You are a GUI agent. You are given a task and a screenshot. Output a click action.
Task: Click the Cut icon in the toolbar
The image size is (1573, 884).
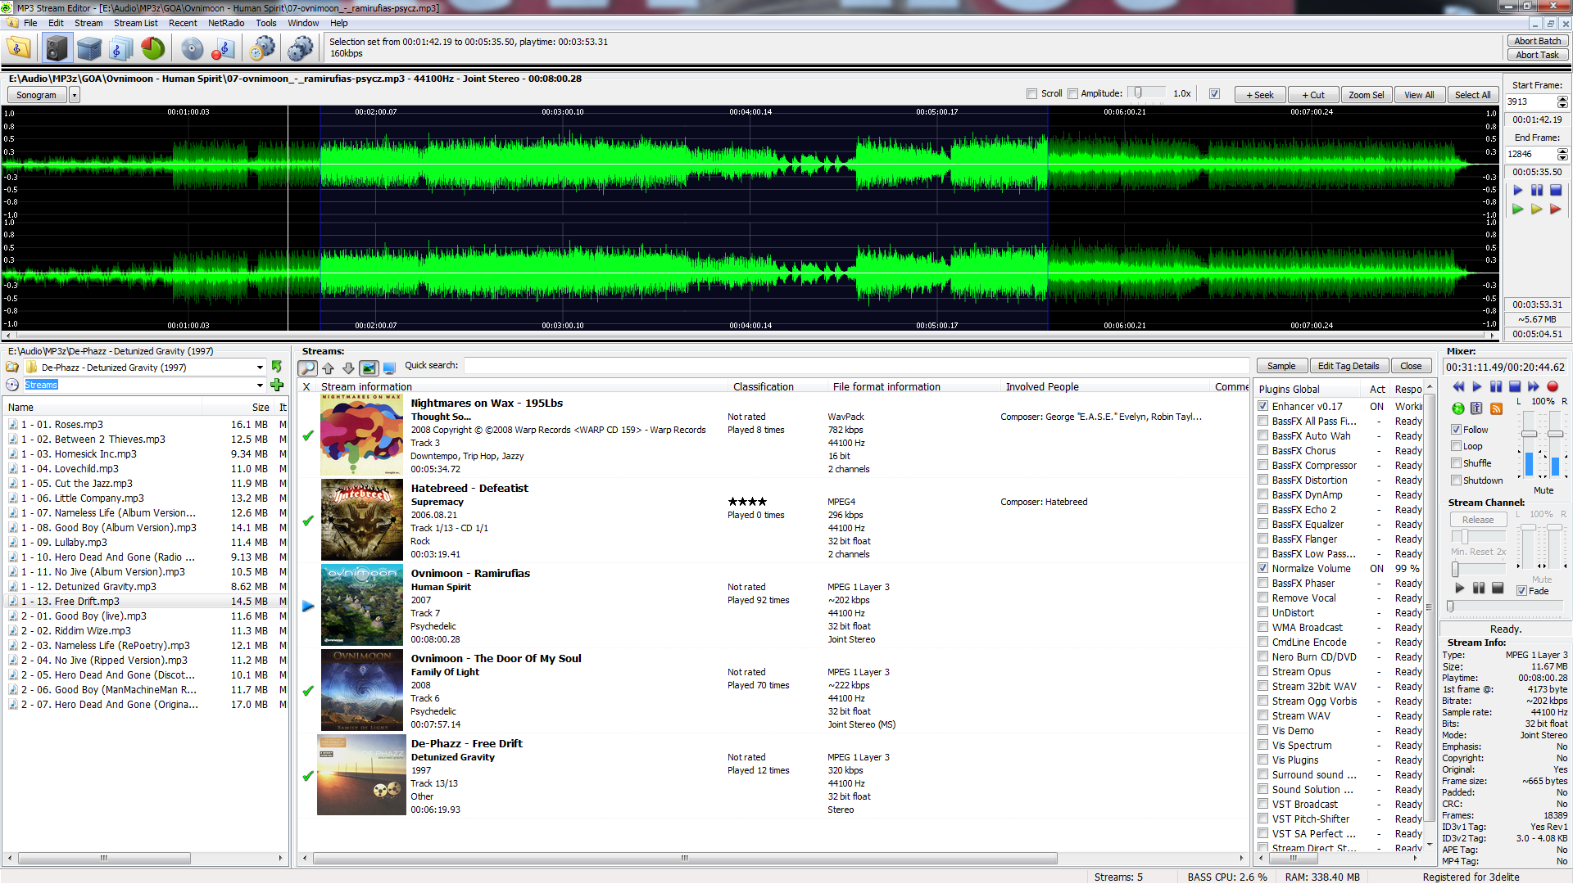[x=1315, y=95]
